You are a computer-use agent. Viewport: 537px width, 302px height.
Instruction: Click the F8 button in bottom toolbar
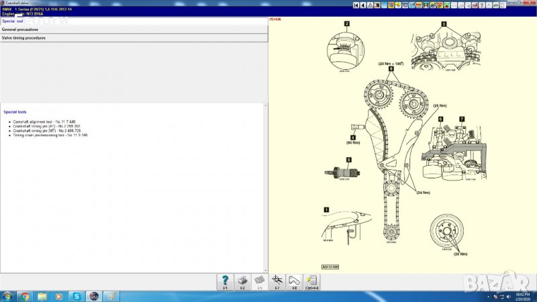[293, 281]
